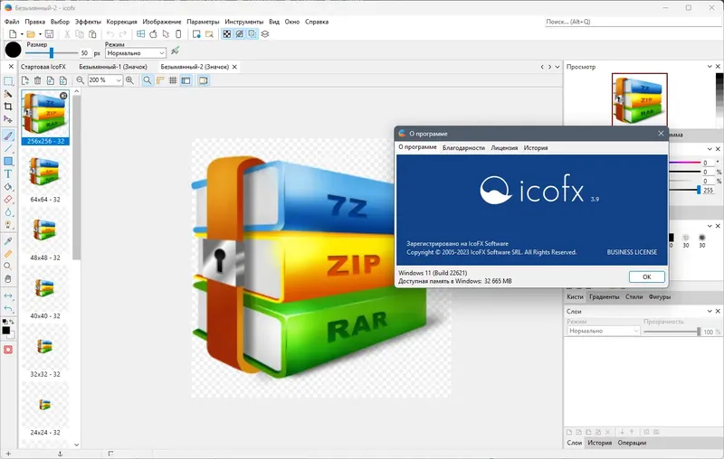Expand the Слои panel options chevron

point(710,312)
